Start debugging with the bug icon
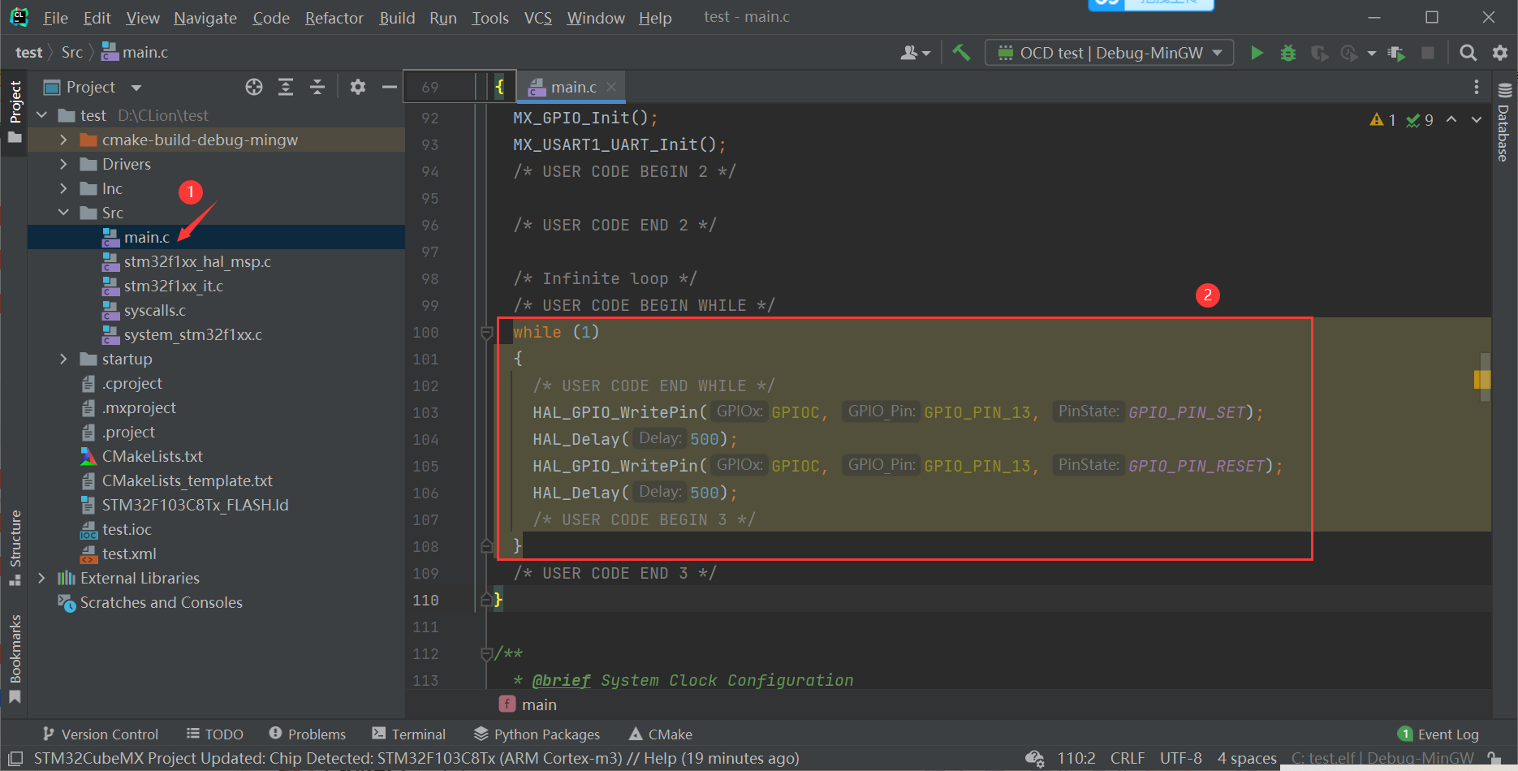The height and width of the screenshot is (771, 1518). [1287, 53]
